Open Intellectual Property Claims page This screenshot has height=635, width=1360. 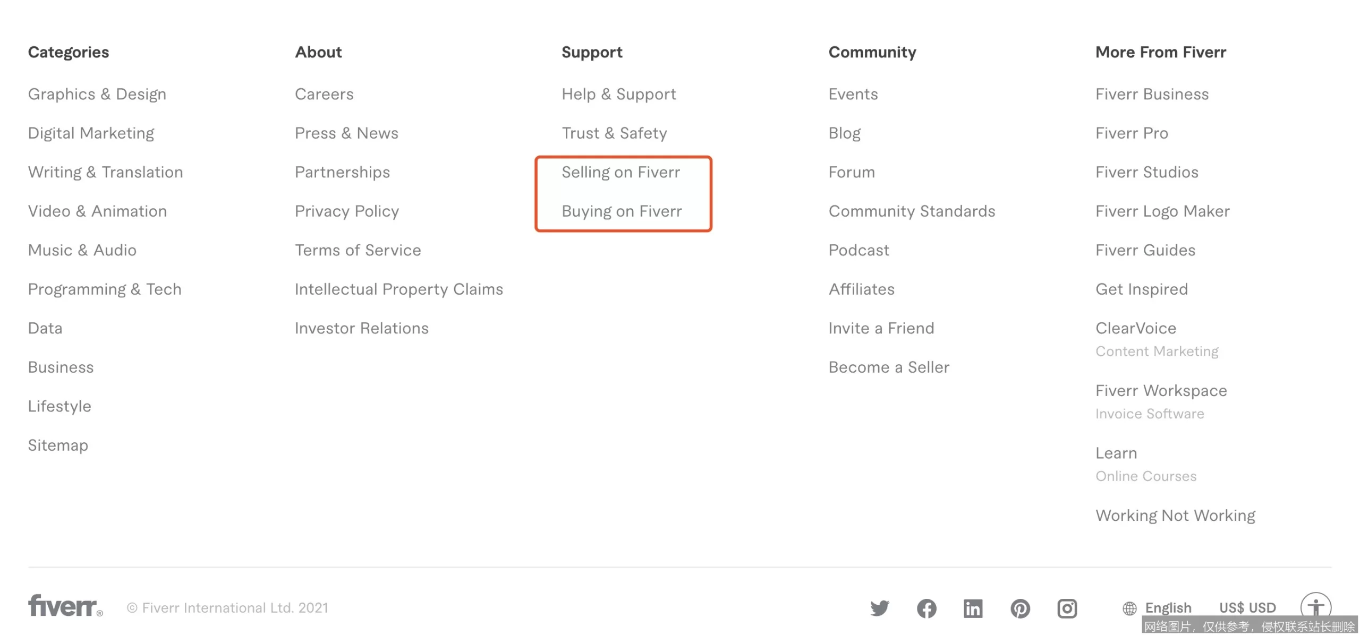pyautogui.click(x=398, y=289)
